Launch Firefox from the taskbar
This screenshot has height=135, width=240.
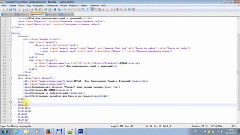(x=48, y=132)
